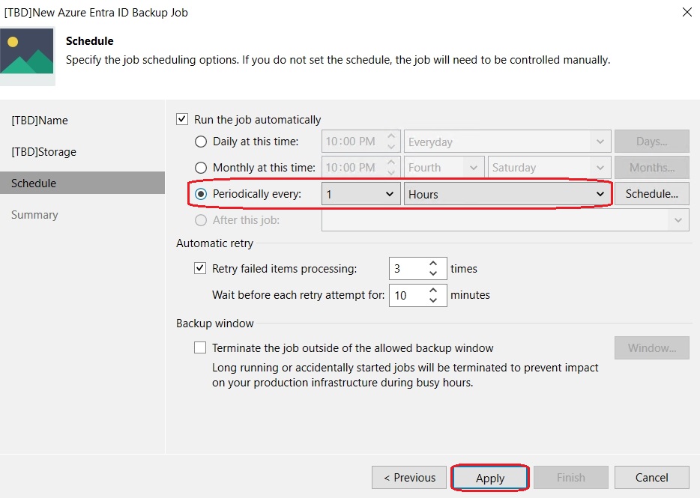Go back with the Previous button
Image resolution: width=700 pixels, height=498 pixels.
coord(409,478)
